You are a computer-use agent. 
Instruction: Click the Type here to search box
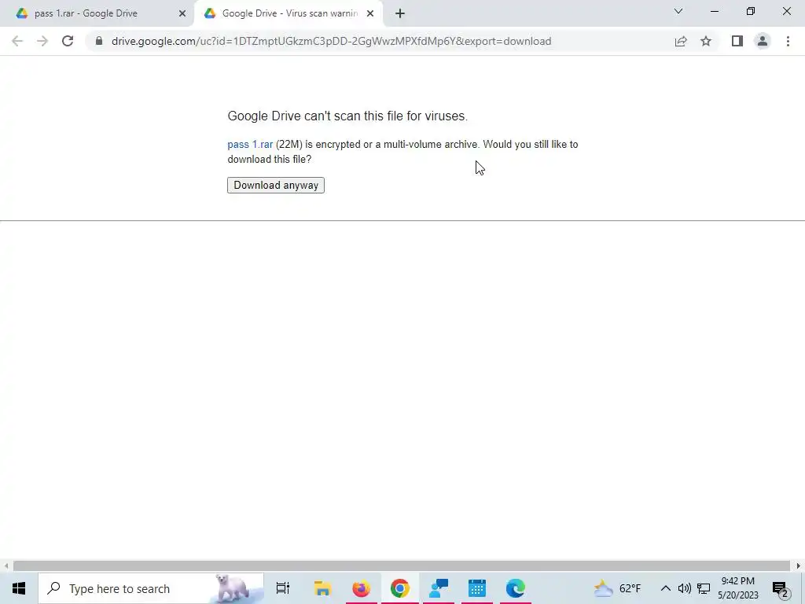151,588
